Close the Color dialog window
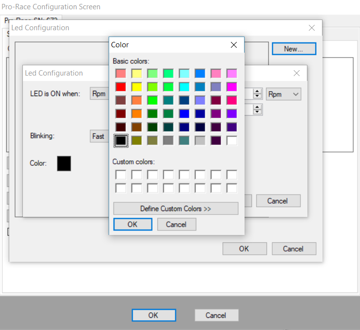This screenshot has width=360, height=330. coord(234,45)
